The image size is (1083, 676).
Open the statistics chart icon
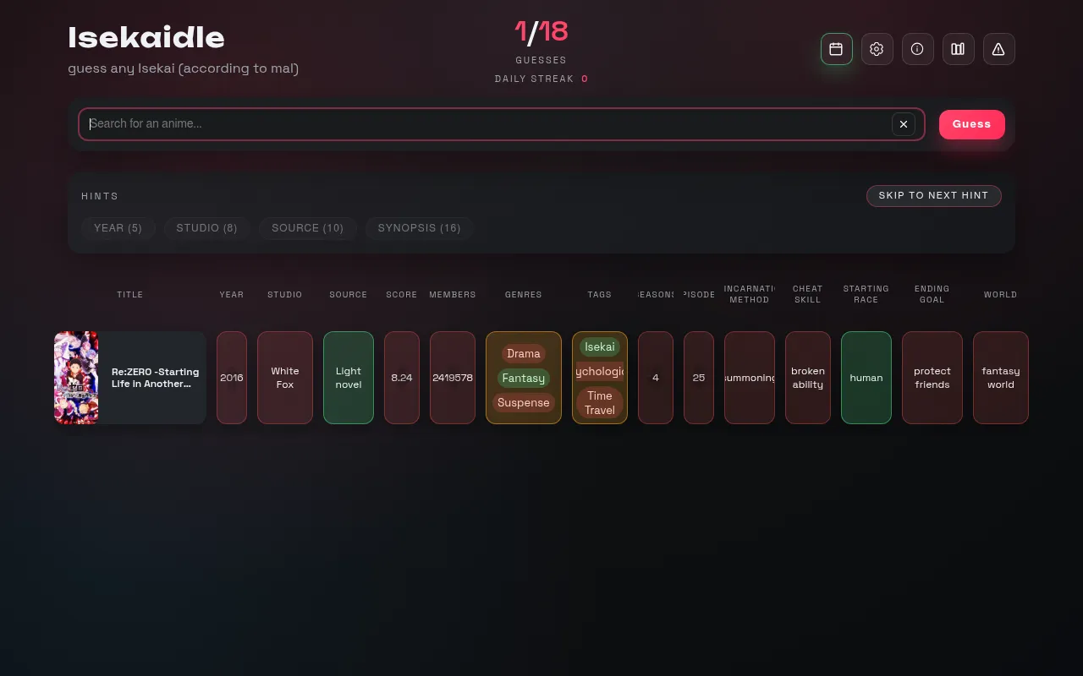click(x=958, y=49)
